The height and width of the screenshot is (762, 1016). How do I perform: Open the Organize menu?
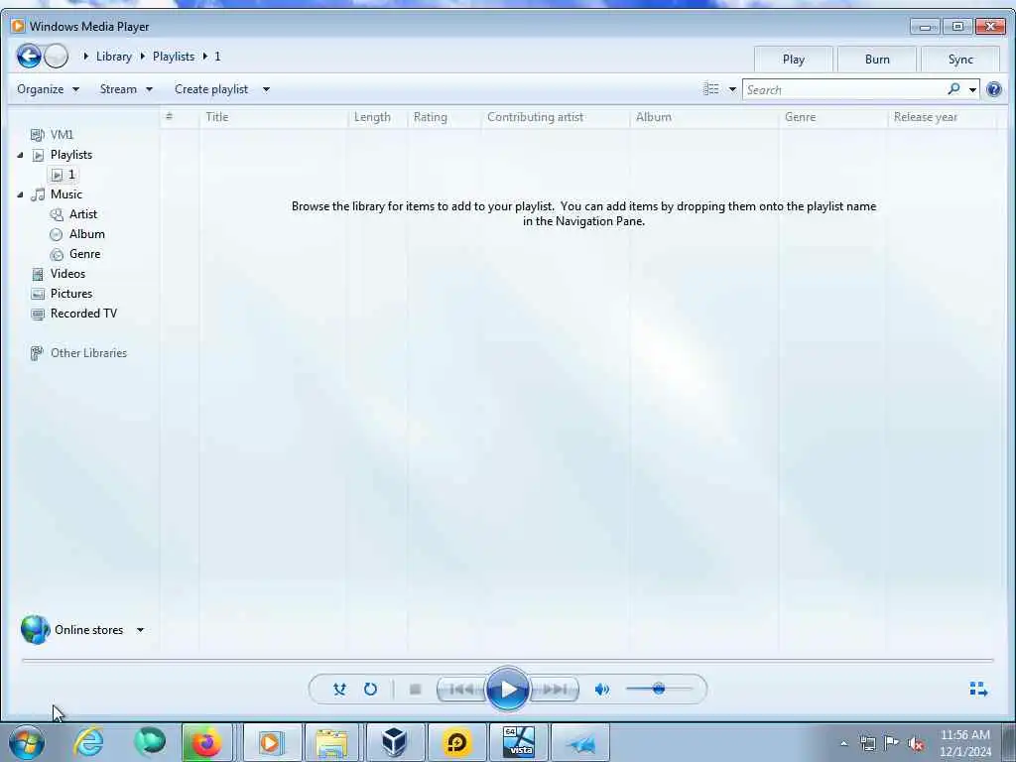pos(48,89)
